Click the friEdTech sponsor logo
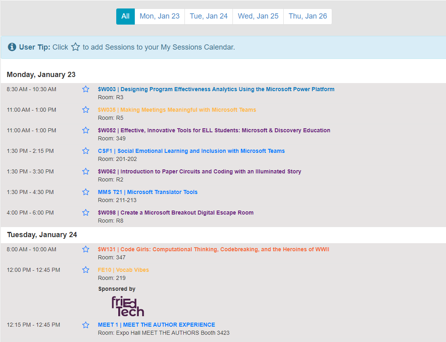 click(128, 306)
